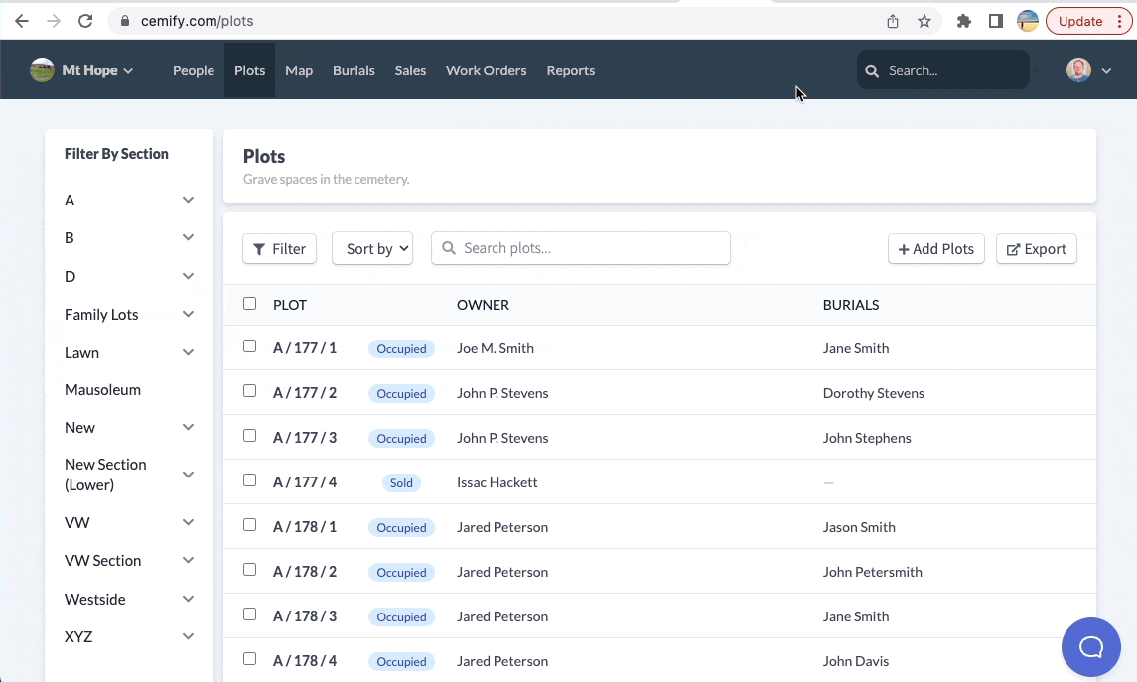Reload the page with the refresh icon
1137x682 pixels.
click(x=85, y=21)
